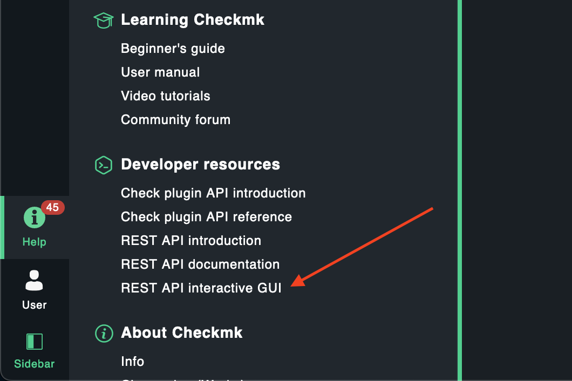Toggle the Sidebar icon
The height and width of the screenshot is (381, 572).
tap(34, 342)
